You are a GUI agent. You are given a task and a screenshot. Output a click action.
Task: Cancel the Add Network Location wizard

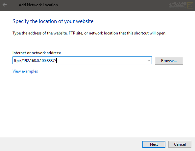coord(180,144)
